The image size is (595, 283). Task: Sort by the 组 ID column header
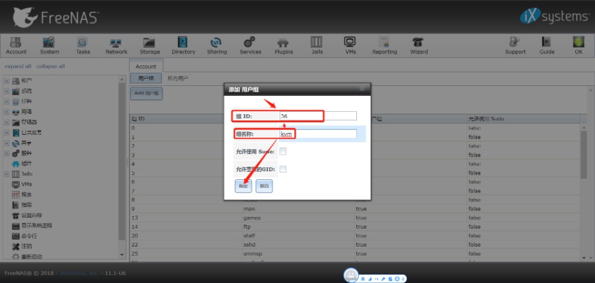pos(186,119)
